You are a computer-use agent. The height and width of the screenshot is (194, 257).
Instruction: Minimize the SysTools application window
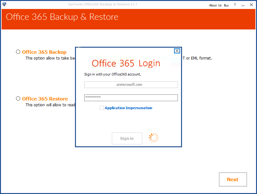tap(243, 5)
